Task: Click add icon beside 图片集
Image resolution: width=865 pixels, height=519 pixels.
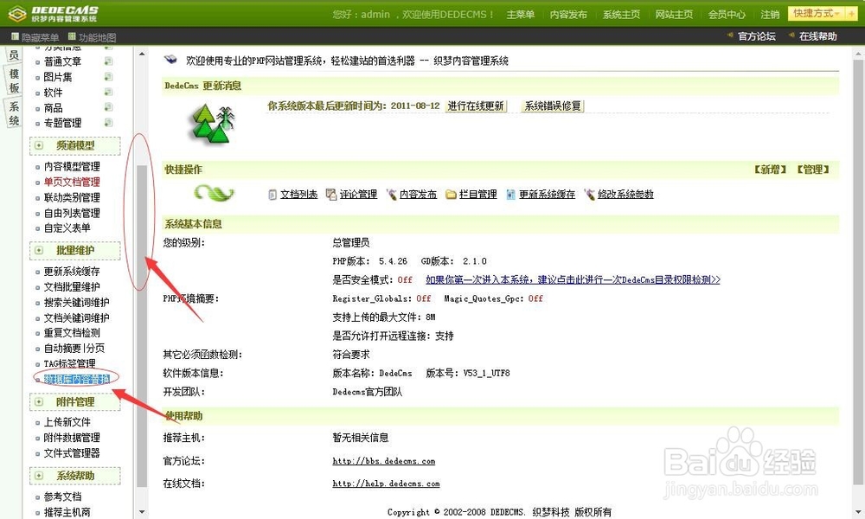Action: pos(108,77)
